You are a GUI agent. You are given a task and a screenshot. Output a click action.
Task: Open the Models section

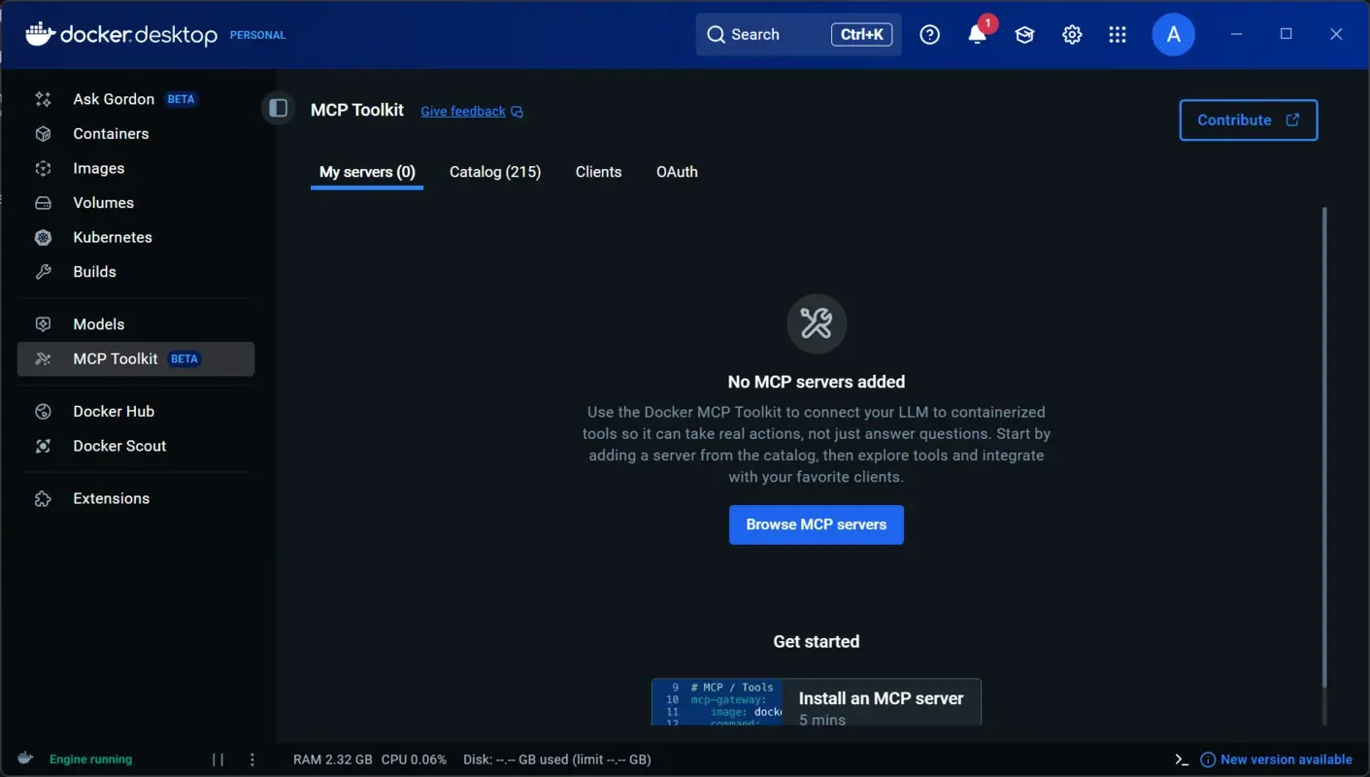tap(98, 323)
